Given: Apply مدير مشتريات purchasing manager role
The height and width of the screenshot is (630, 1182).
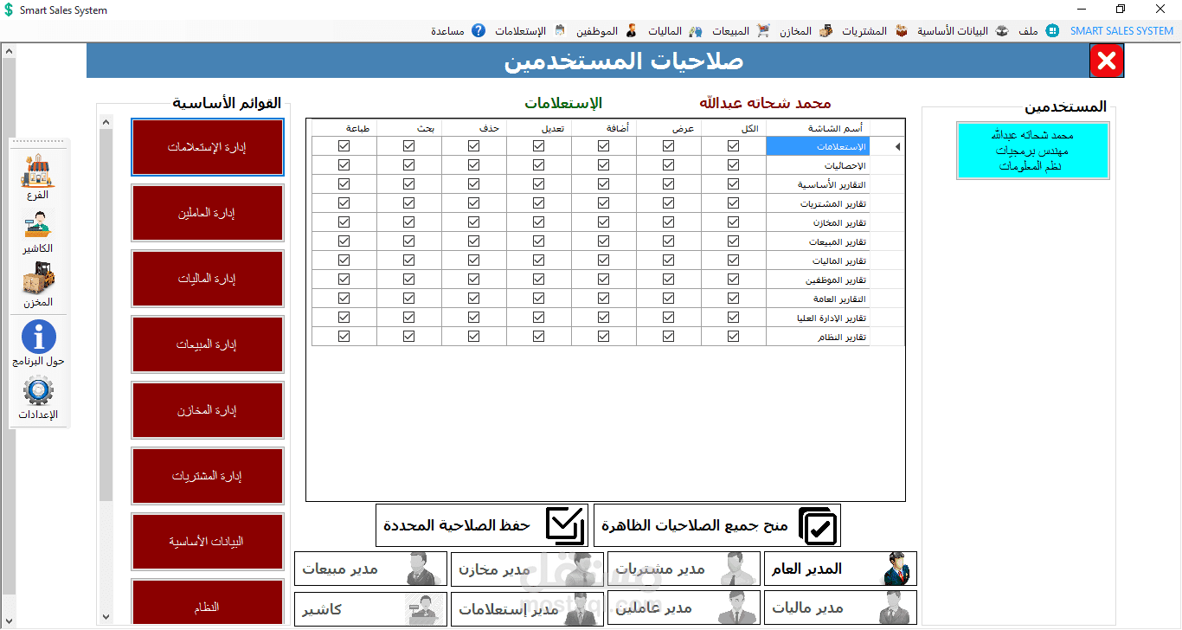Looking at the screenshot, I should [x=684, y=569].
